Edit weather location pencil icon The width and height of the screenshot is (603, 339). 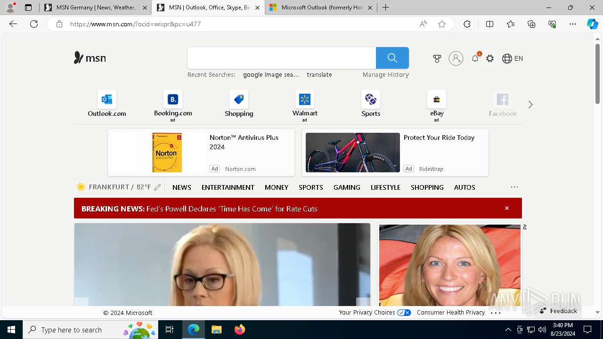pyautogui.click(x=157, y=187)
